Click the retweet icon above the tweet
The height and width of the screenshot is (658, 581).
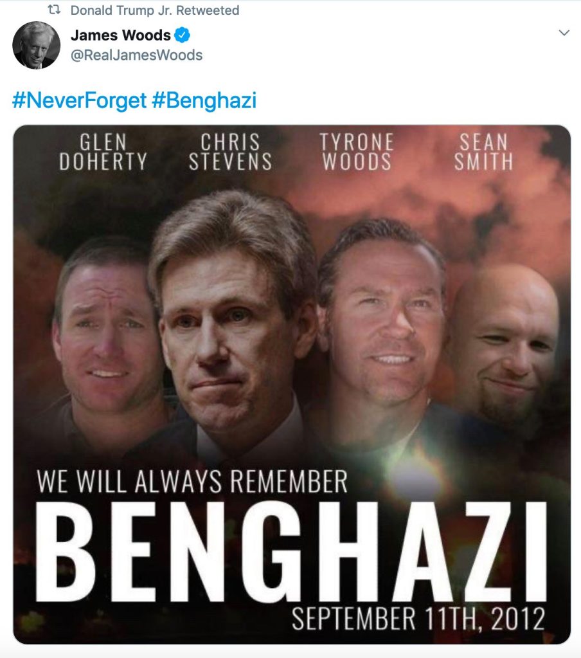tap(54, 10)
